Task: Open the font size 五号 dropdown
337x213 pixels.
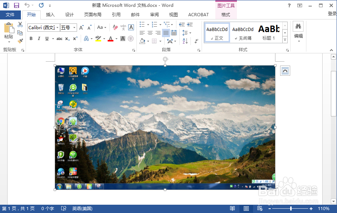Action: point(75,28)
